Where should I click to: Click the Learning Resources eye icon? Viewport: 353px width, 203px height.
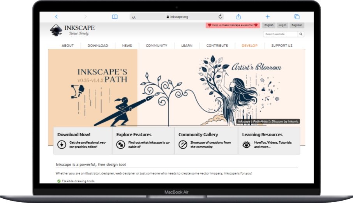pyautogui.click(x=247, y=144)
